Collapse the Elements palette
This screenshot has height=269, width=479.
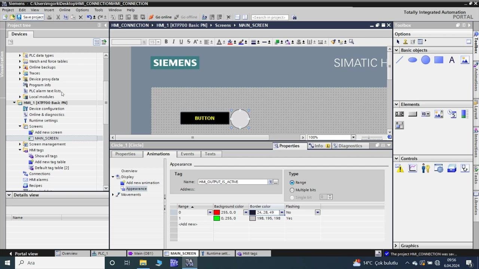click(x=396, y=104)
